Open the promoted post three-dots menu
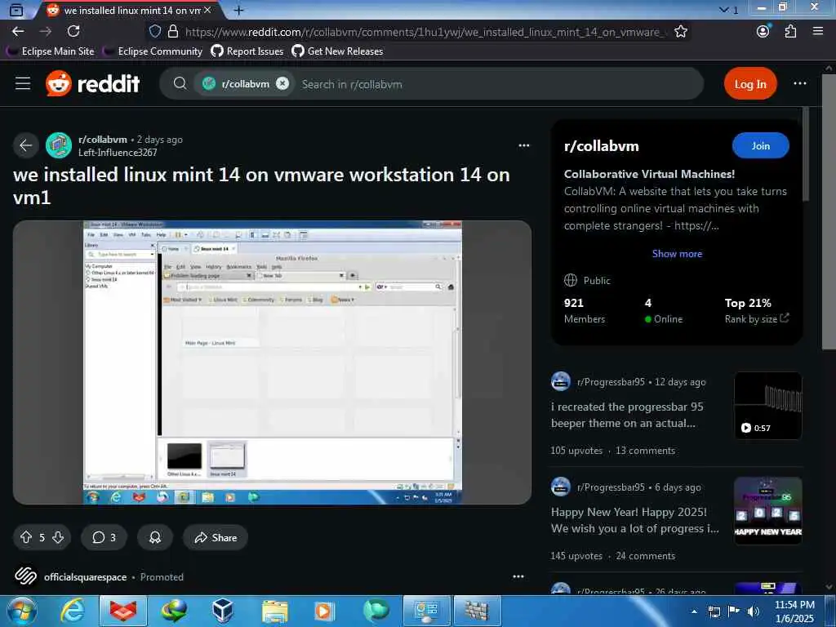The height and width of the screenshot is (627, 836). click(x=518, y=576)
